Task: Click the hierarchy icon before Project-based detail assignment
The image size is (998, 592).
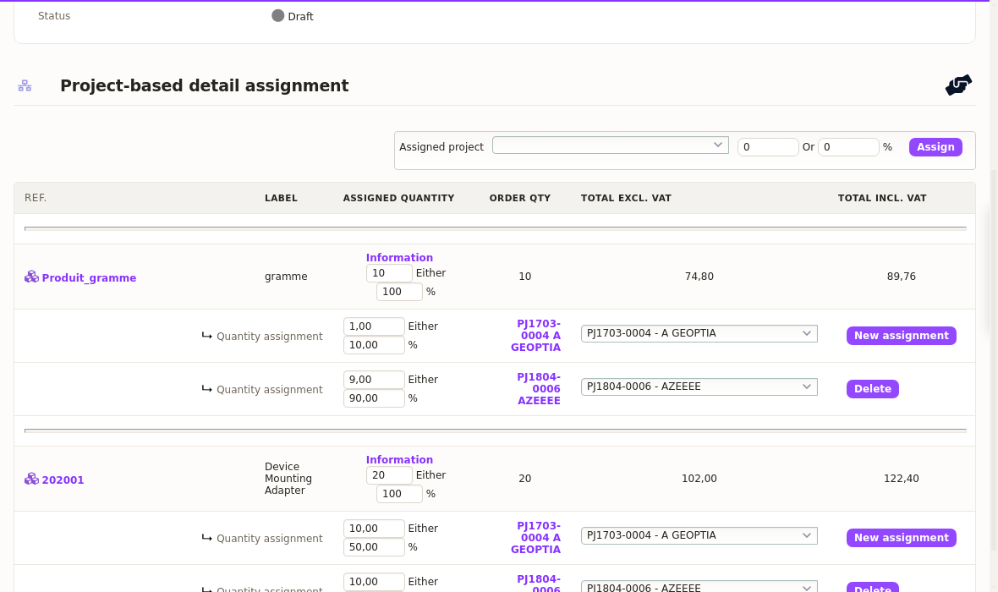Action: tap(25, 85)
